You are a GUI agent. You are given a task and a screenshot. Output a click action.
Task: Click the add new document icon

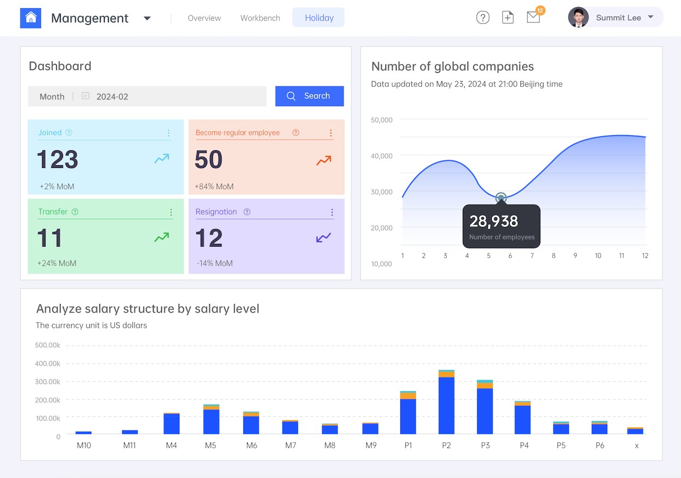[508, 18]
